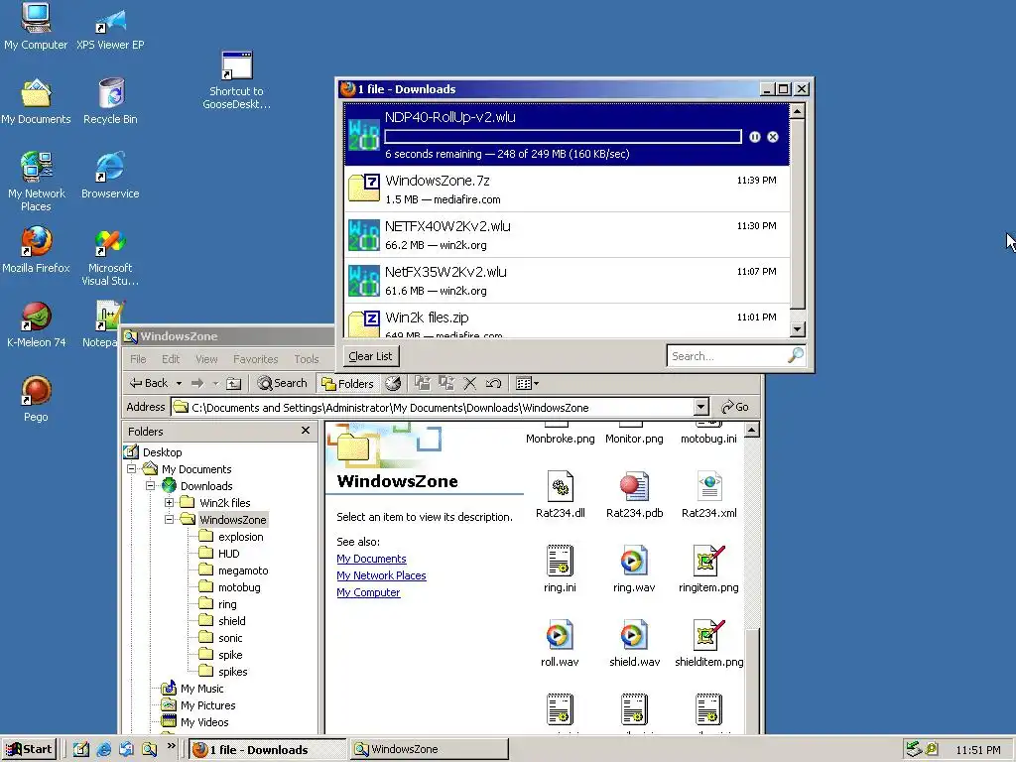Select the shielditem.png image file

click(x=708, y=644)
